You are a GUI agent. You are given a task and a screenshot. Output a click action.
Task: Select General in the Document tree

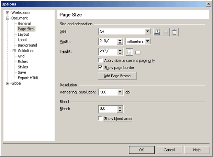(24, 23)
